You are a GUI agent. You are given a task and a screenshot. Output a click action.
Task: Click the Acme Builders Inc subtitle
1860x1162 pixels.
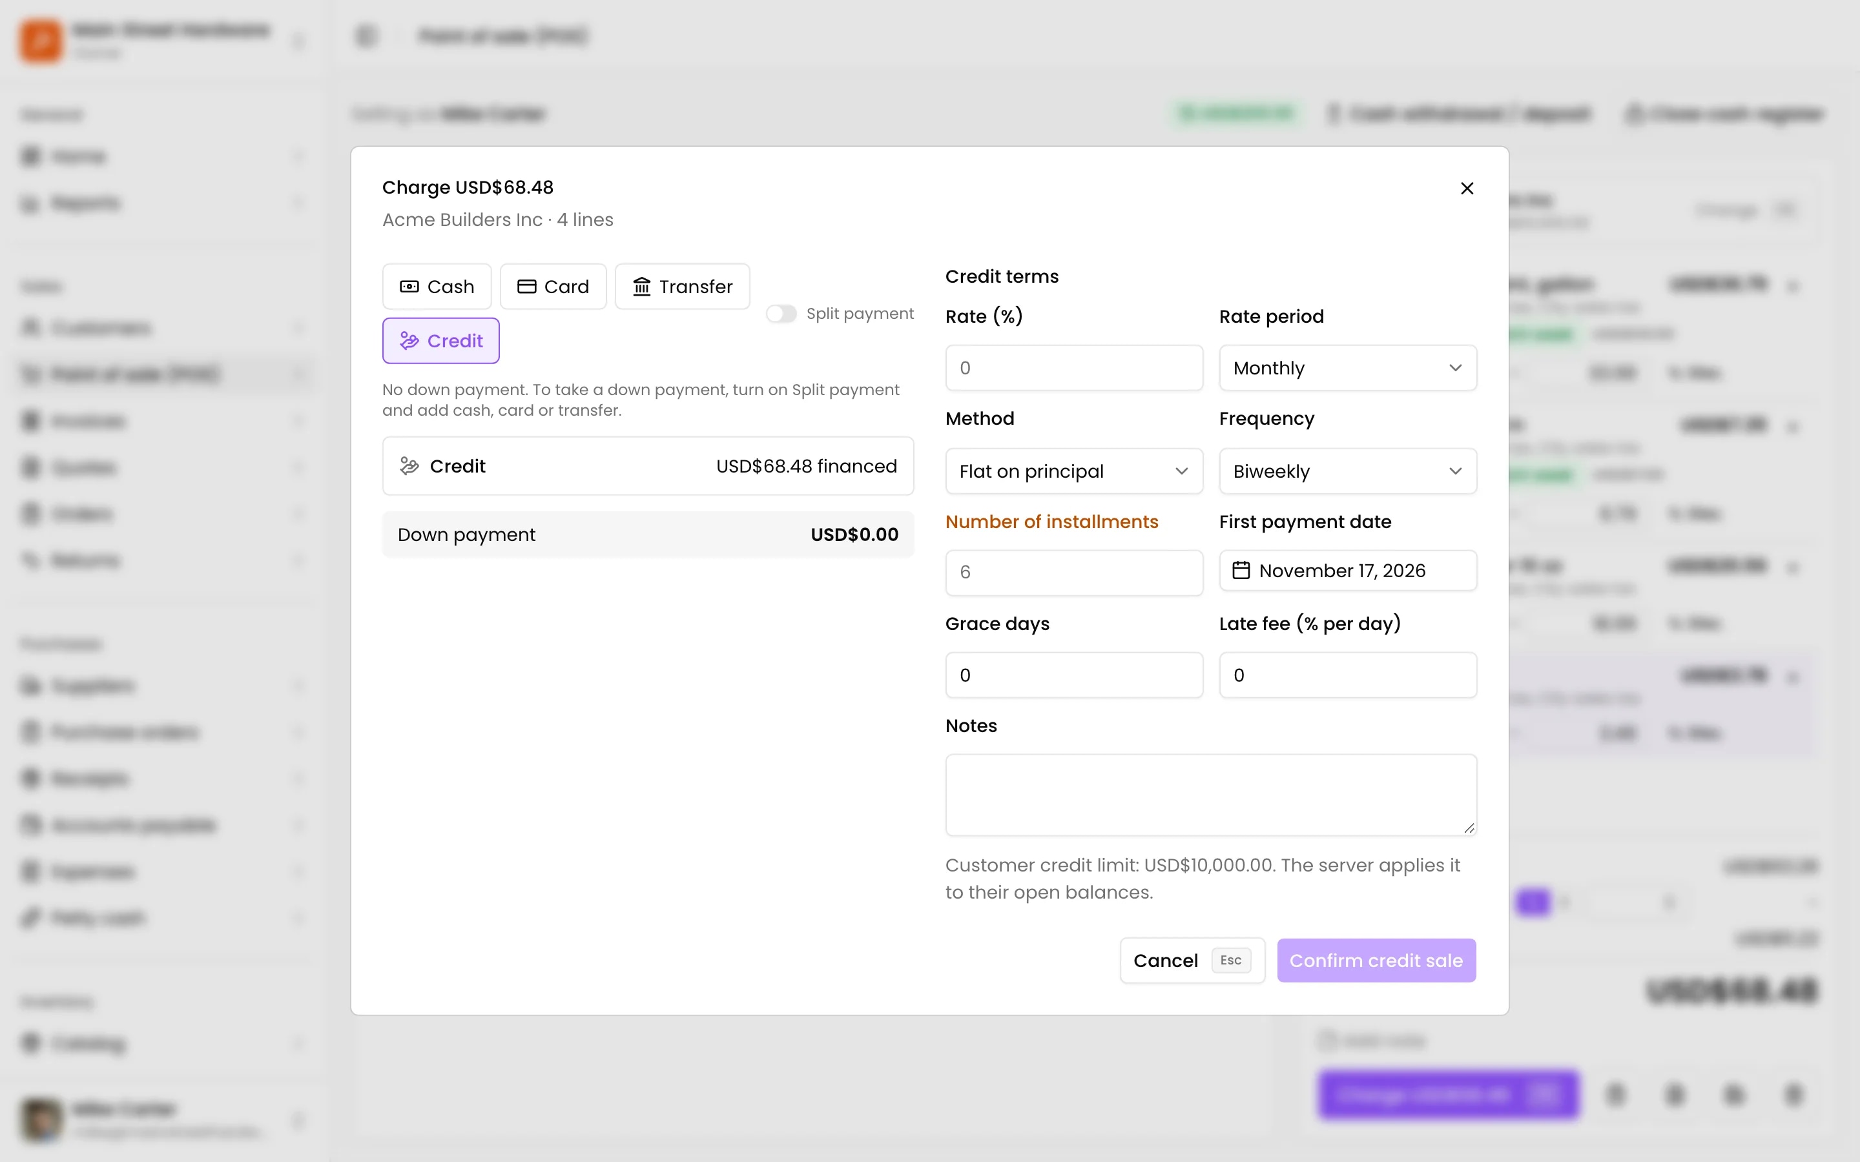[497, 219]
